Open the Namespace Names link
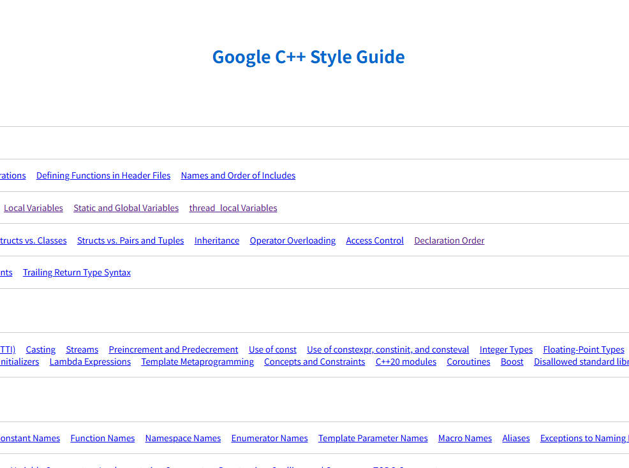 click(x=183, y=438)
